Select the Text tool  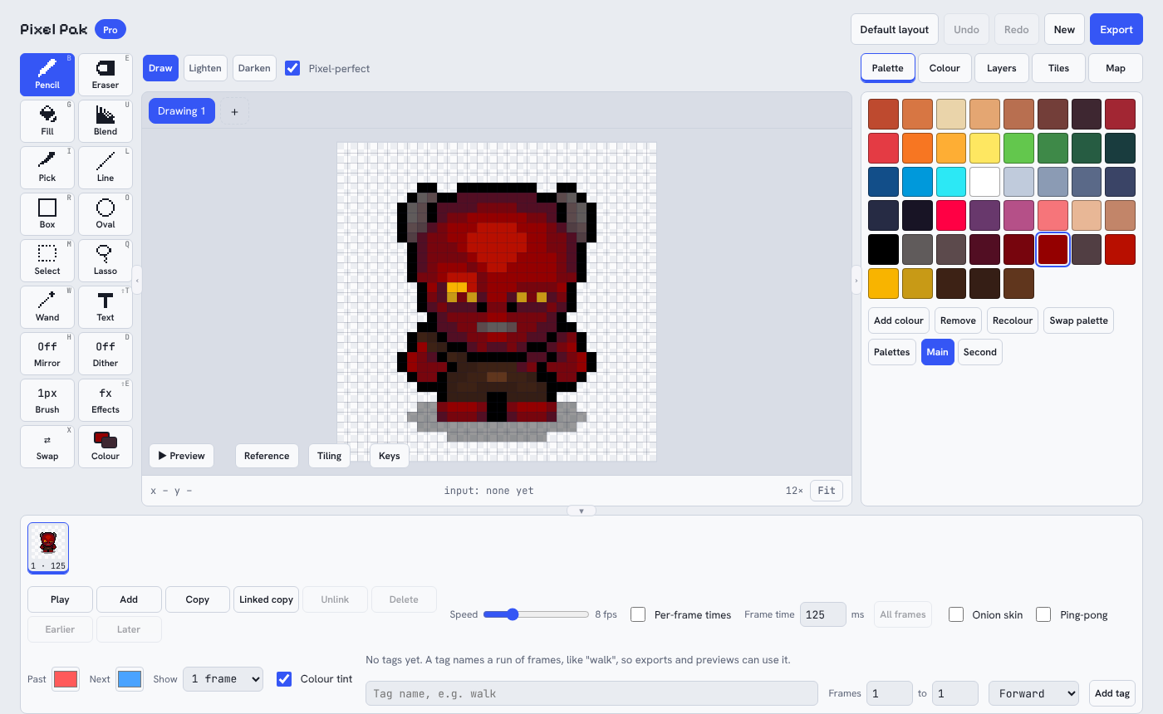click(106, 307)
